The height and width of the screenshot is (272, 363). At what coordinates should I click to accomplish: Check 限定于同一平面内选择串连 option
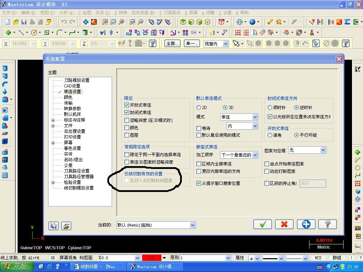coord(127,154)
